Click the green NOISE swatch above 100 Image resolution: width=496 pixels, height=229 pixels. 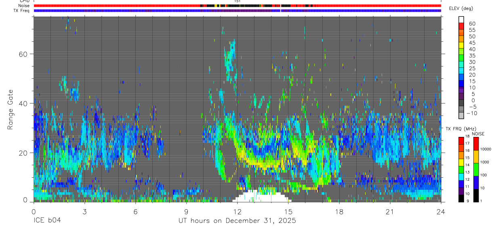[475, 170]
